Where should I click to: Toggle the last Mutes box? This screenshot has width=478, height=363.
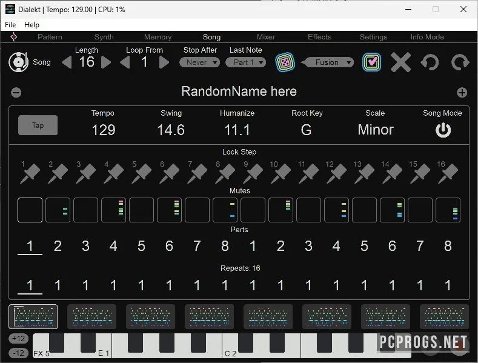point(448,210)
